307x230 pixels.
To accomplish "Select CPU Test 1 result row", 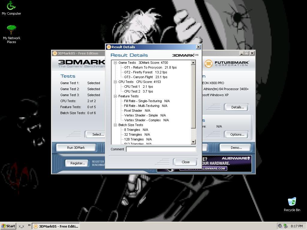I will (139, 87).
